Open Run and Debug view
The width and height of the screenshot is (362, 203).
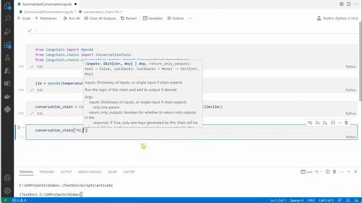coord(7,32)
